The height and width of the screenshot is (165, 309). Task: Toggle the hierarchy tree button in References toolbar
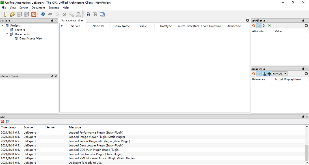pos(264,74)
